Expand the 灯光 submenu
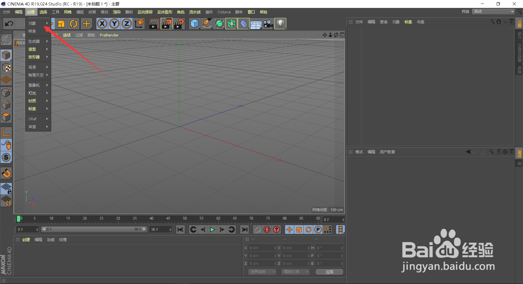Screen dimensions: 523x284 point(38,93)
